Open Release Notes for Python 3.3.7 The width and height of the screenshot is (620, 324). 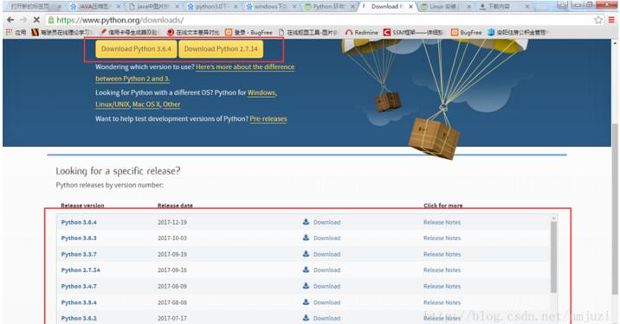coord(442,254)
